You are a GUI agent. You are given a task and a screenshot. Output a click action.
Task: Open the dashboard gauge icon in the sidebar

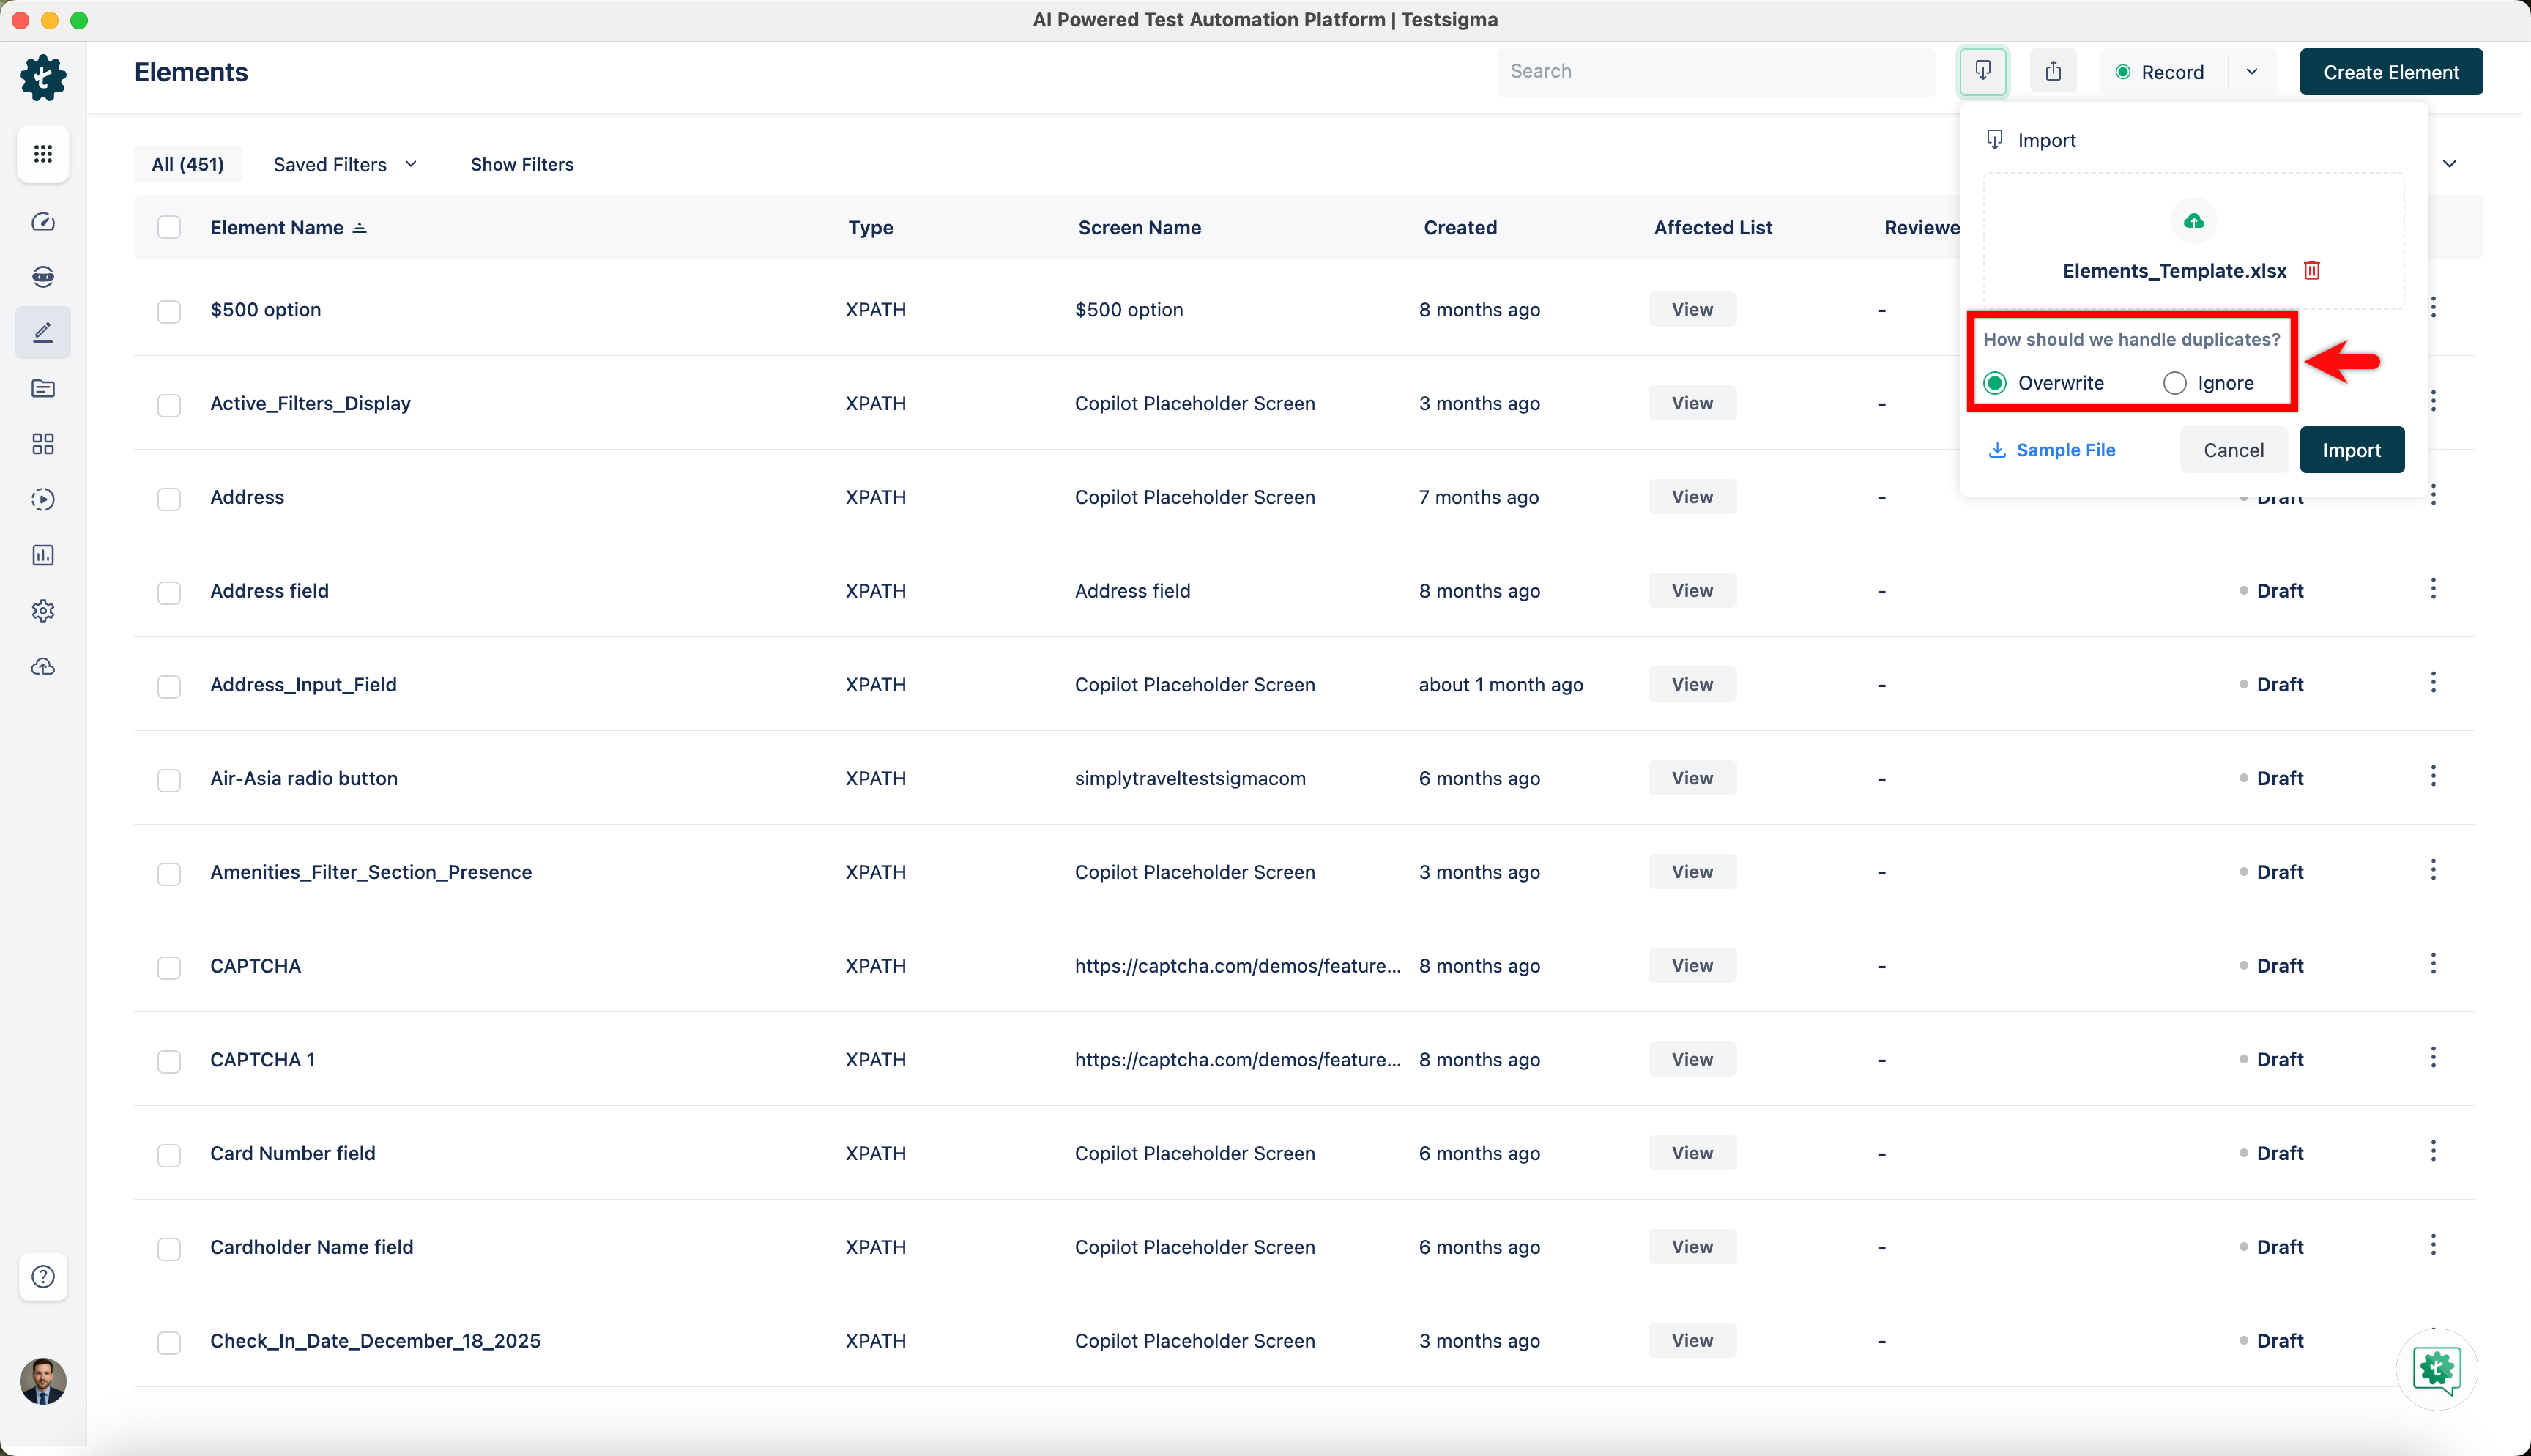[42, 222]
